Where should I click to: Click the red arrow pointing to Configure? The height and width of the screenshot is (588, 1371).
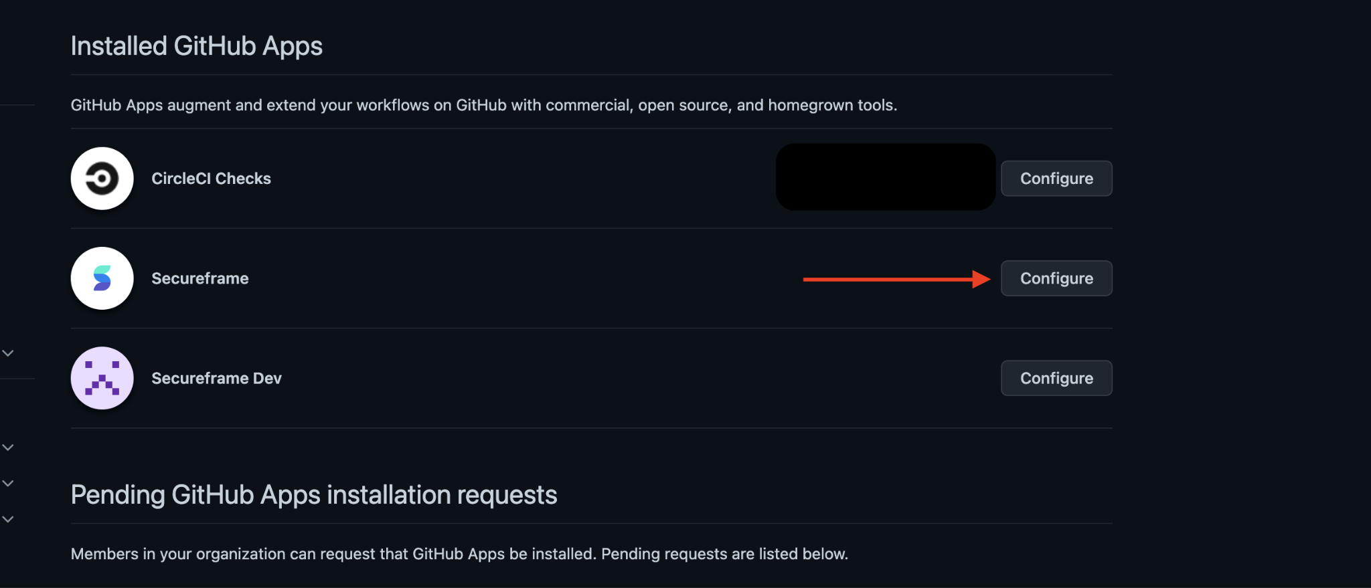[x=896, y=279]
